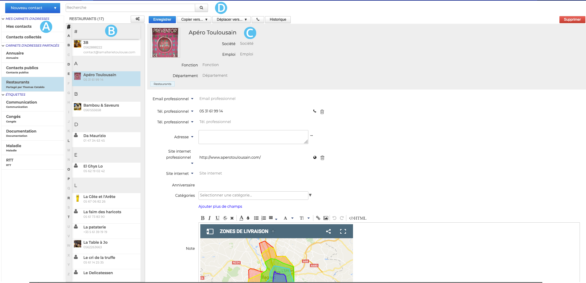This screenshot has height=283, width=586.
Task: Click the Enregistrer button
Action: pos(162,19)
